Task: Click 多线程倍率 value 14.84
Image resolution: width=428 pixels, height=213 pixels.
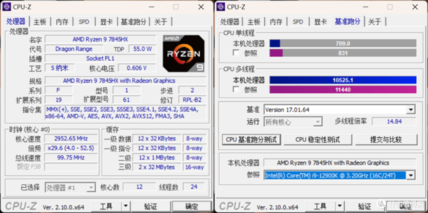Action: click(x=394, y=122)
